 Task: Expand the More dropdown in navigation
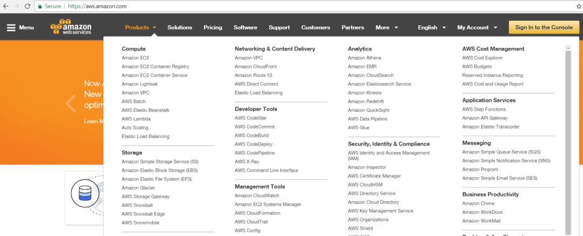coord(387,28)
